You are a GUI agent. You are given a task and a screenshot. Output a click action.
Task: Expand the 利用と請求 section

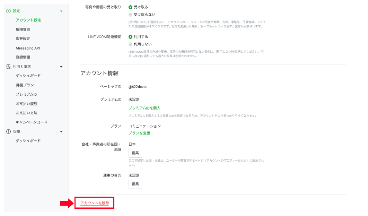click(61, 66)
